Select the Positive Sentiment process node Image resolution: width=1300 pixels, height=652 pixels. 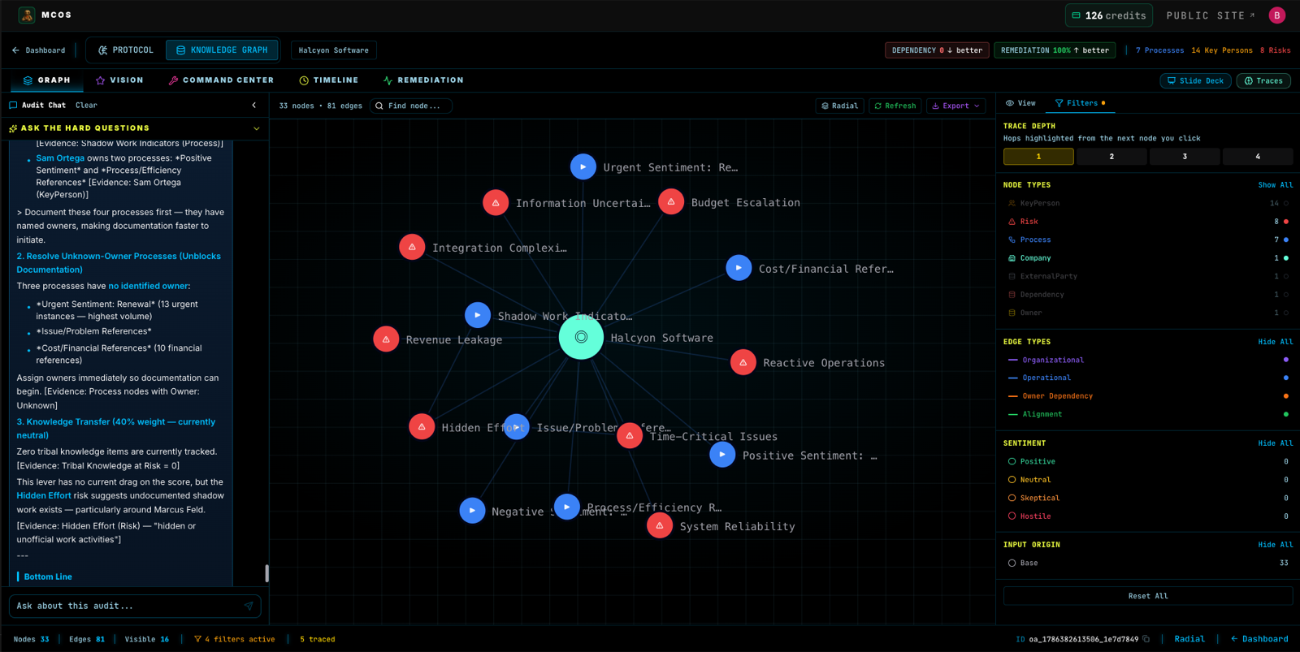(722, 455)
